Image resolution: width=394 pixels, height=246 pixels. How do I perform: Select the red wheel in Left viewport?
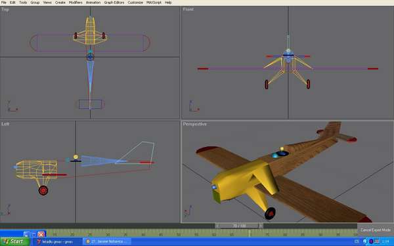coord(43,190)
